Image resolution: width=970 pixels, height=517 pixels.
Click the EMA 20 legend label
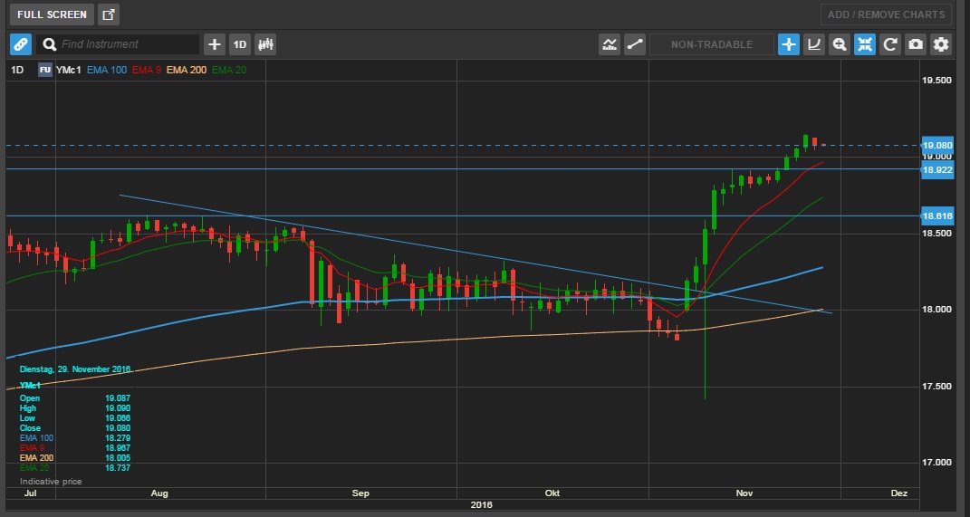229,70
